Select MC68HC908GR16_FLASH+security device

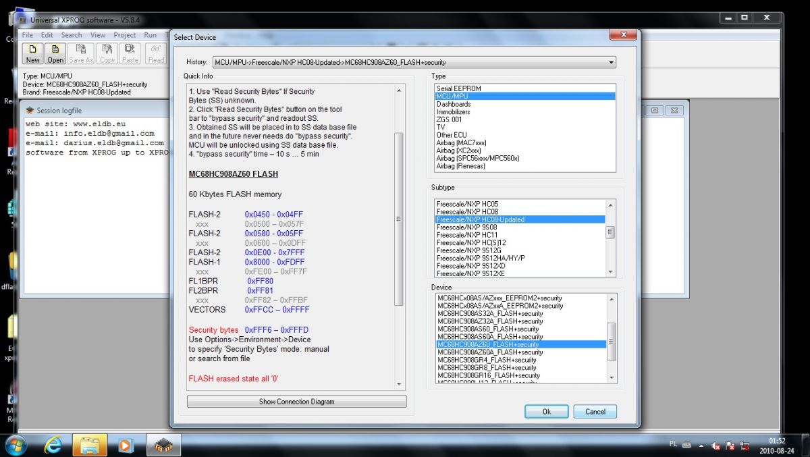pyautogui.click(x=520, y=375)
